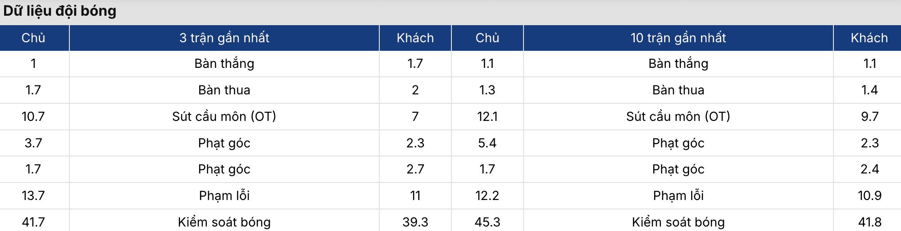The height and width of the screenshot is (231, 901).
Task: Click the "Bàn thua" label under 10 trận gần nhất
Action: [x=678, y=90]
